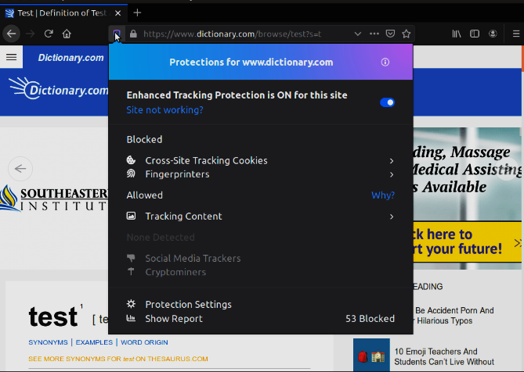524x372 pixels.
Task: Open Firefox account icon
Action: (493, 34)
